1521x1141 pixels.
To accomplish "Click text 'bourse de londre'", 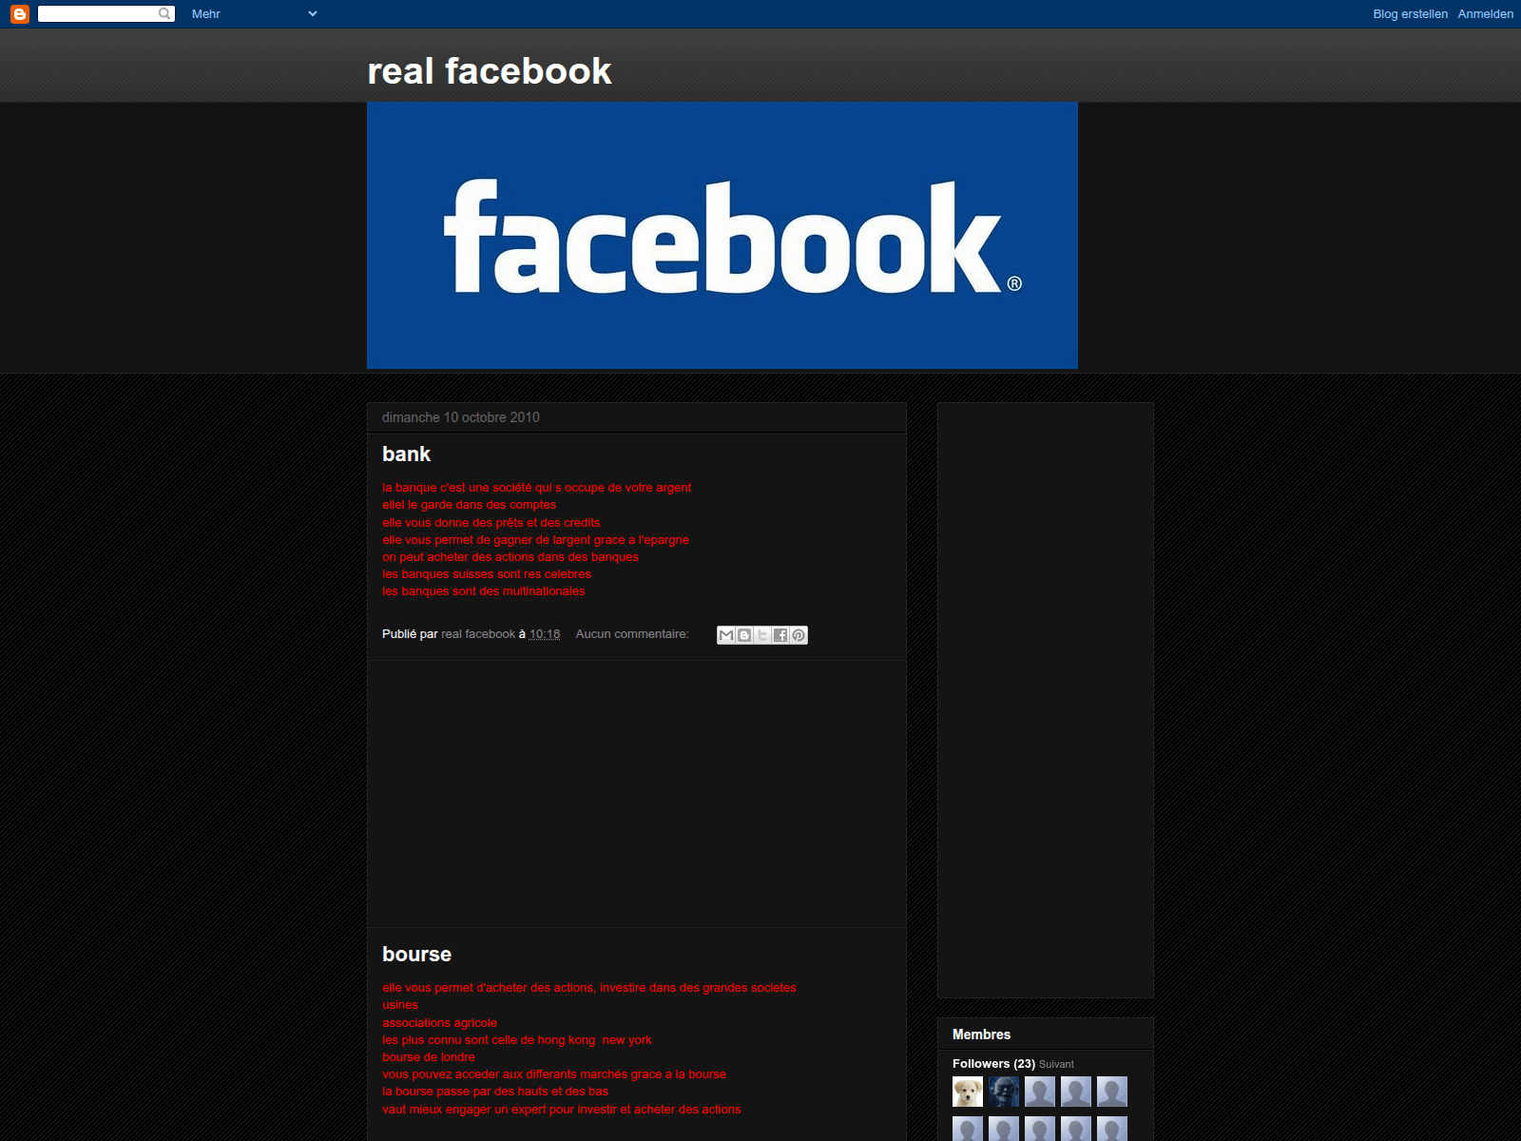I will point(429,1057).
